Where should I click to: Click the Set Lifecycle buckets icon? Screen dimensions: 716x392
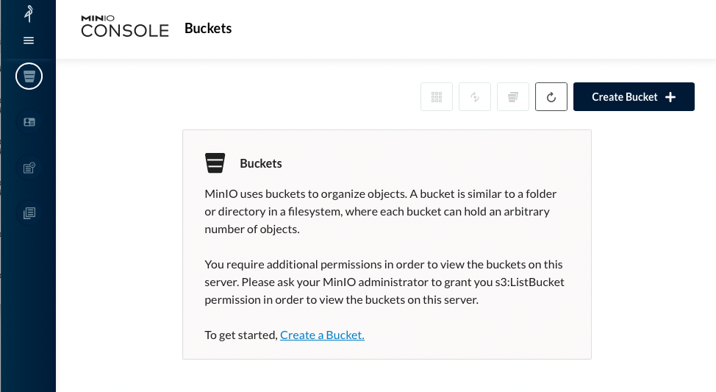513,97
